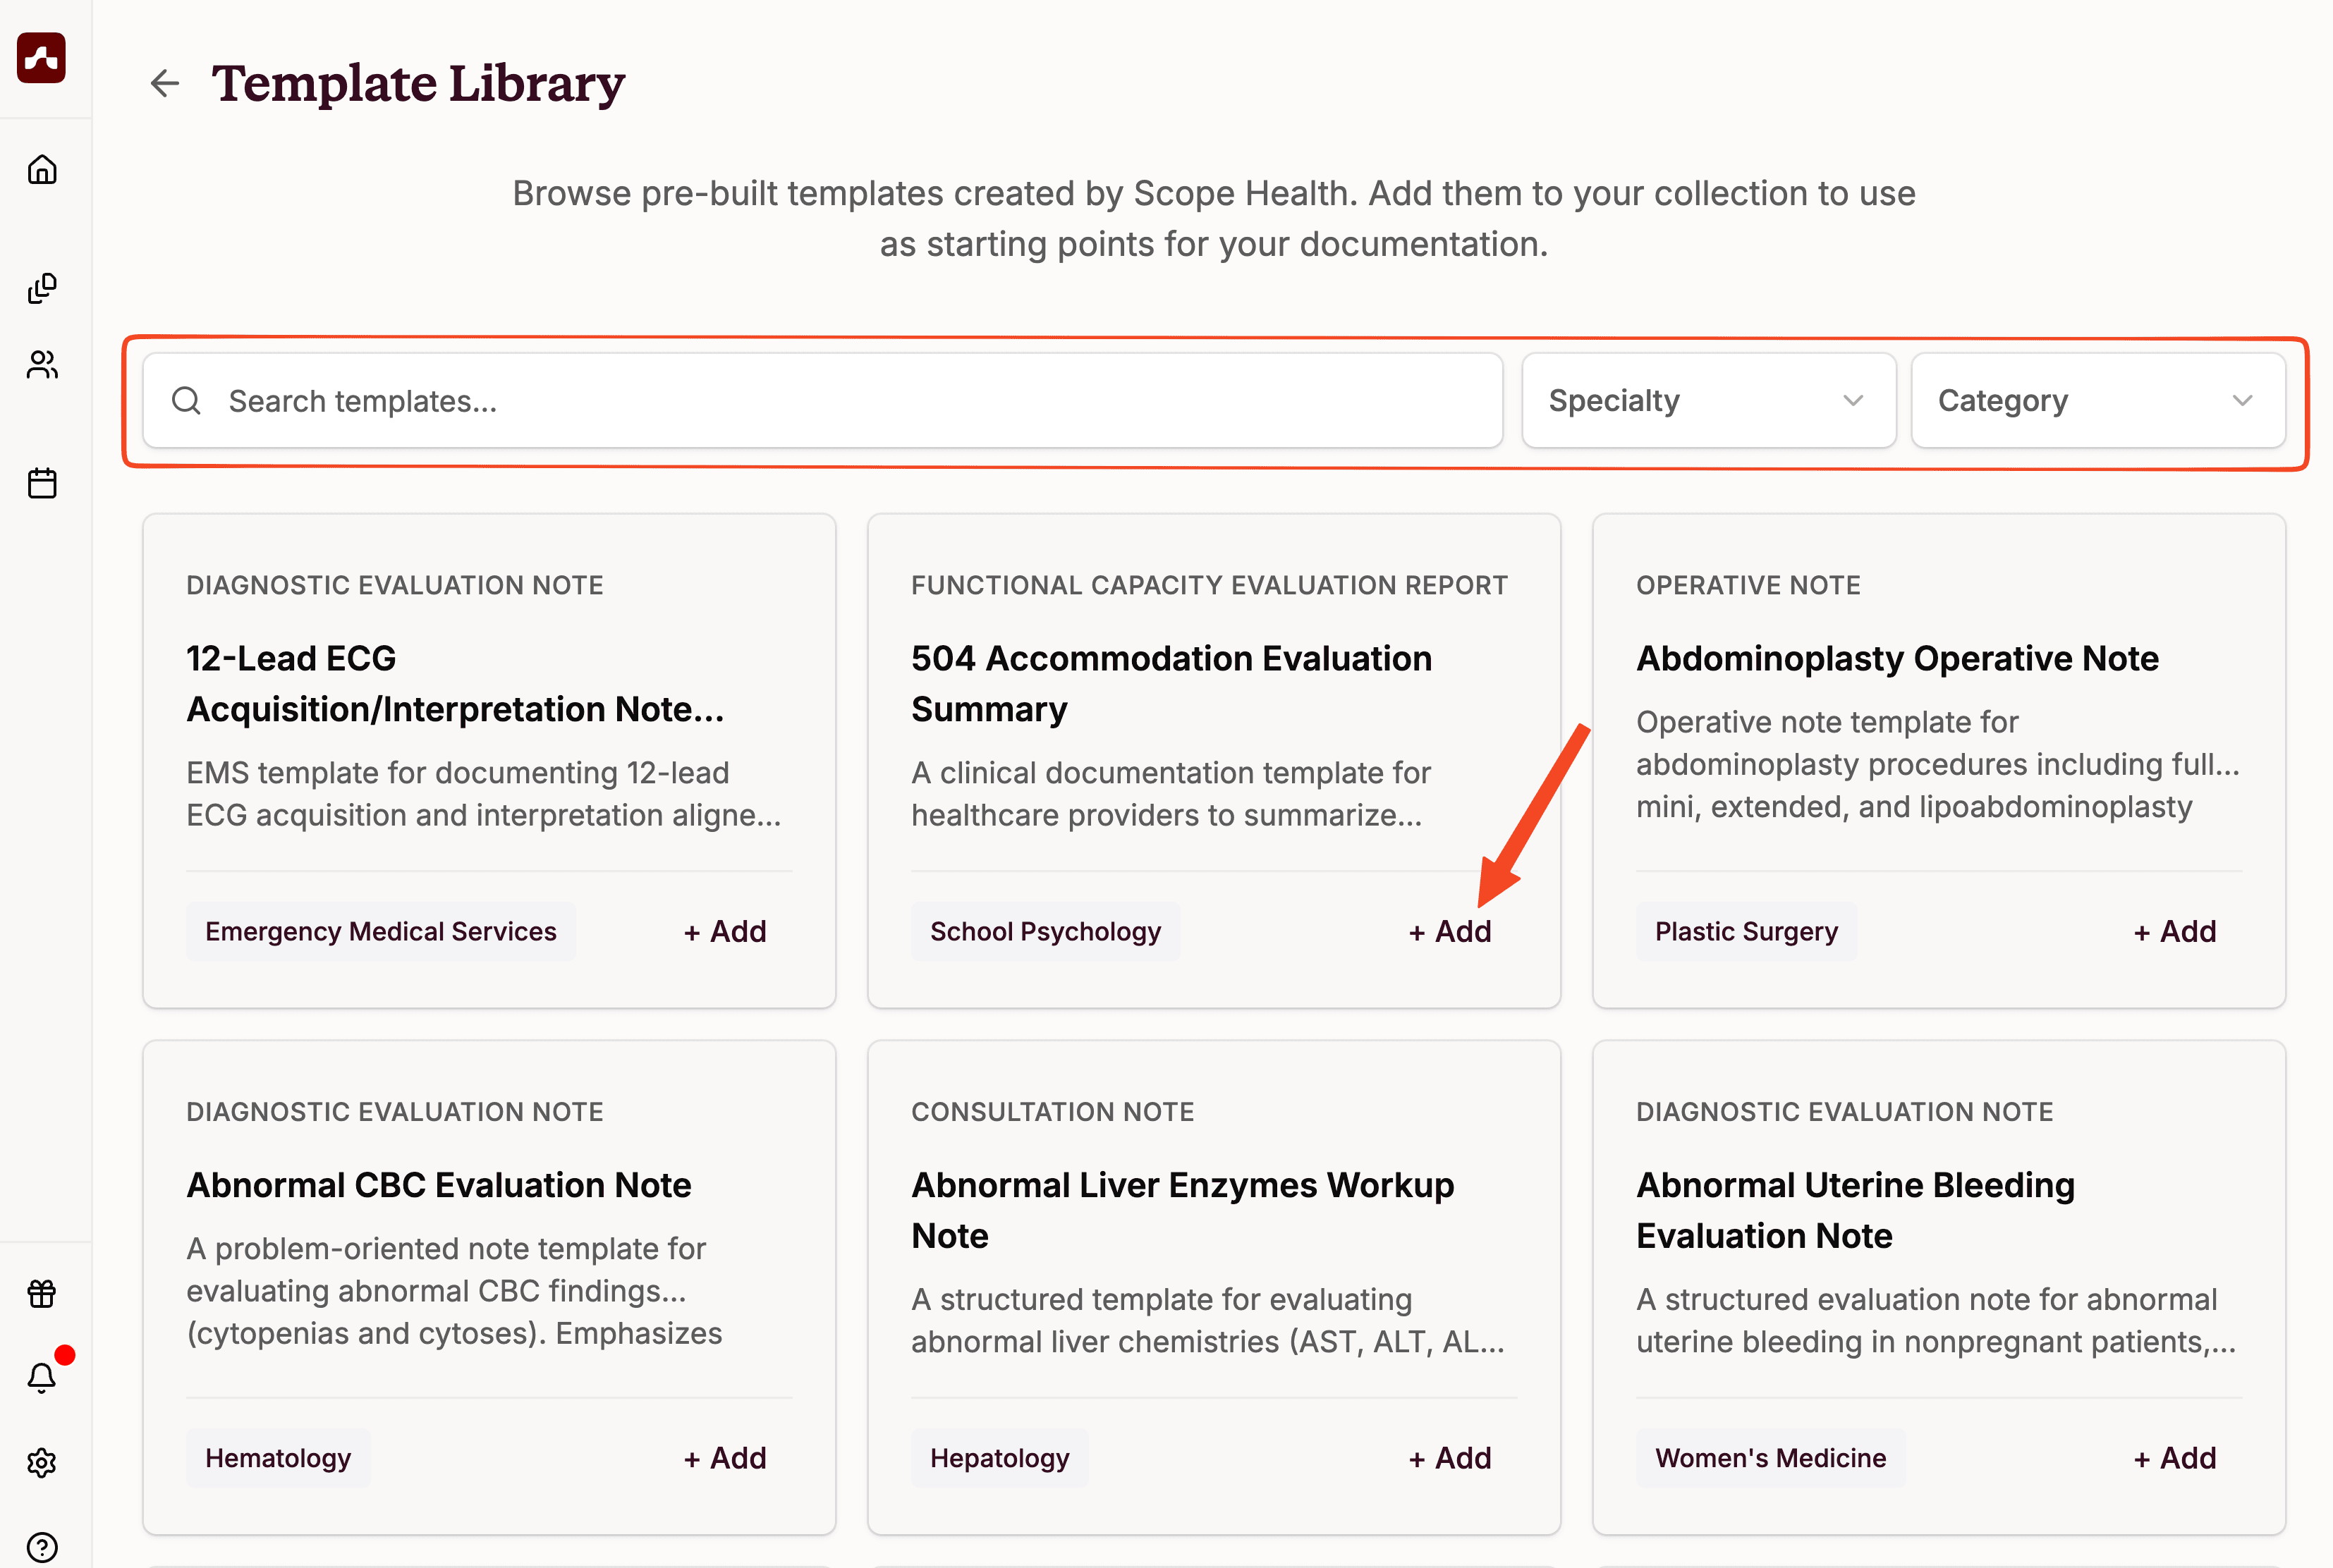Screen dimensions: 2333x1568
Task: Add the 504 Accommodation Evaluation Summary template
Action: coord(1450,931)
